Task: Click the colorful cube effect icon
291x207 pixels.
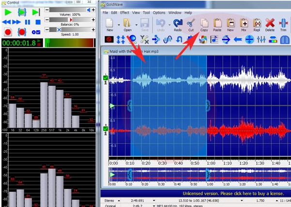Action: tap(203, 40)
